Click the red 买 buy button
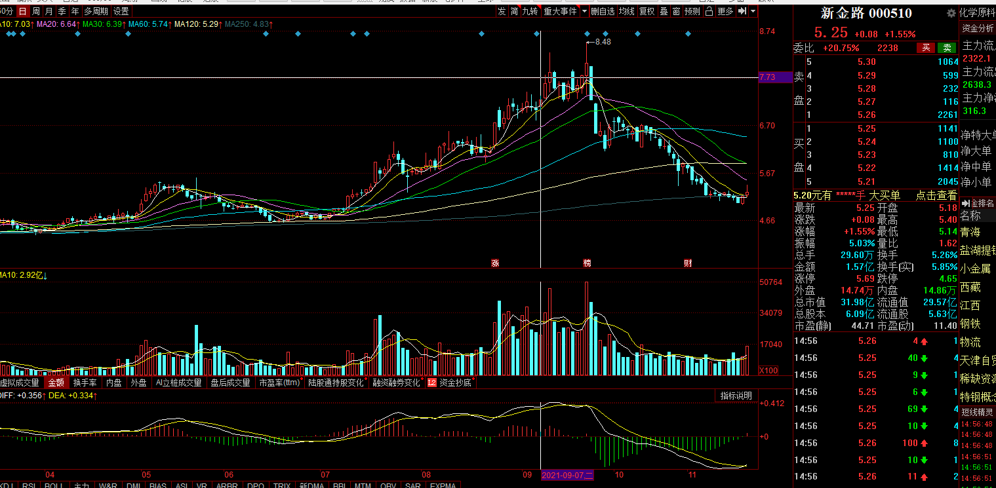This screenshot has width=996, height=488. tap(926, 48)
